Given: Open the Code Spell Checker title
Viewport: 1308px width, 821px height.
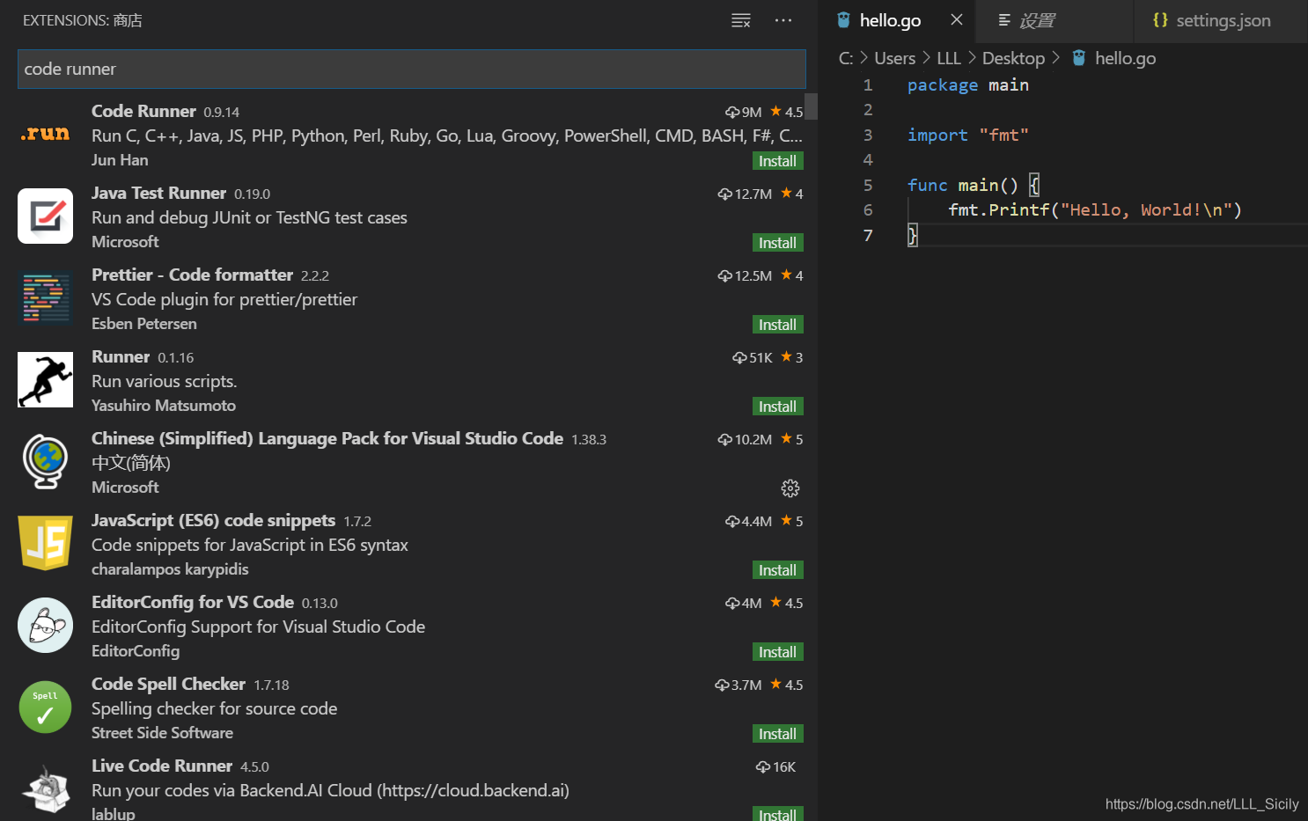Looking at the screenshot, I should pos(168,684).
